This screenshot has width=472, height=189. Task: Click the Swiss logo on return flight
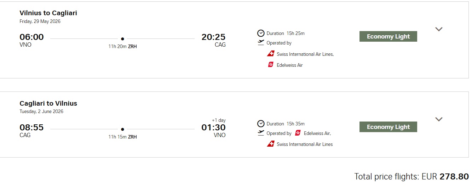[x=271, y=144]
